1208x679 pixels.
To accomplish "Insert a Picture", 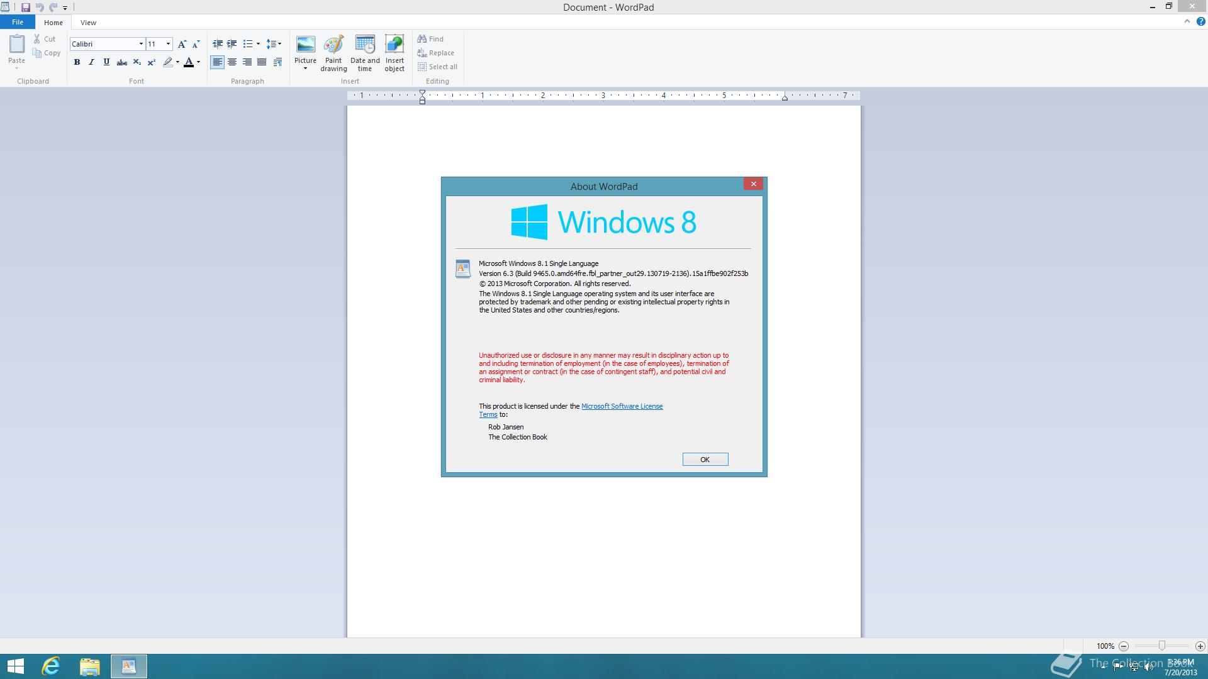I will (305, 49).
